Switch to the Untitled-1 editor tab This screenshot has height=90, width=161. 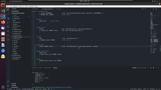coord(36,9)
